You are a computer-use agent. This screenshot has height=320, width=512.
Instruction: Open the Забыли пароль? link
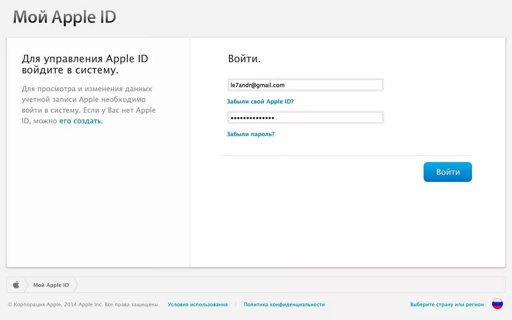click(x=251, y=134)
